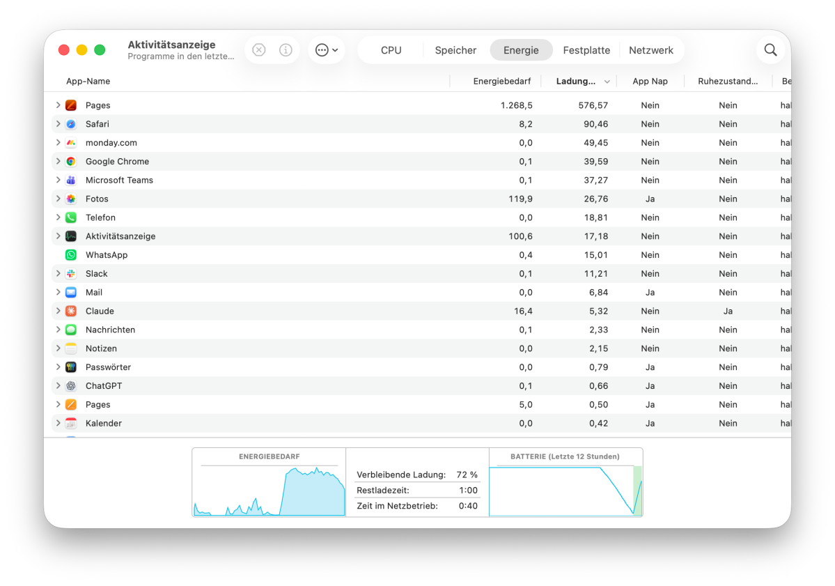This screenshot has width=835, height=586.
Task: Click the ChatGPT app icon
Action: (71, 385)
